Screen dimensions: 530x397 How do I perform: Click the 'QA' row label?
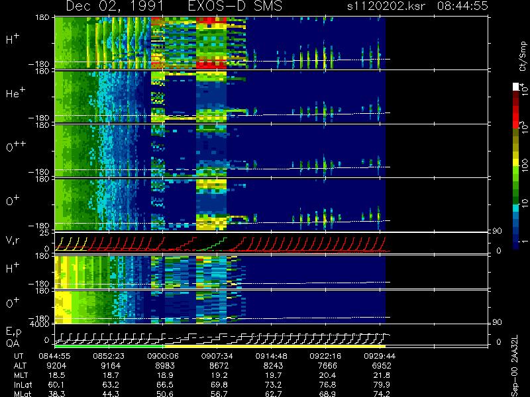(13, 343)
